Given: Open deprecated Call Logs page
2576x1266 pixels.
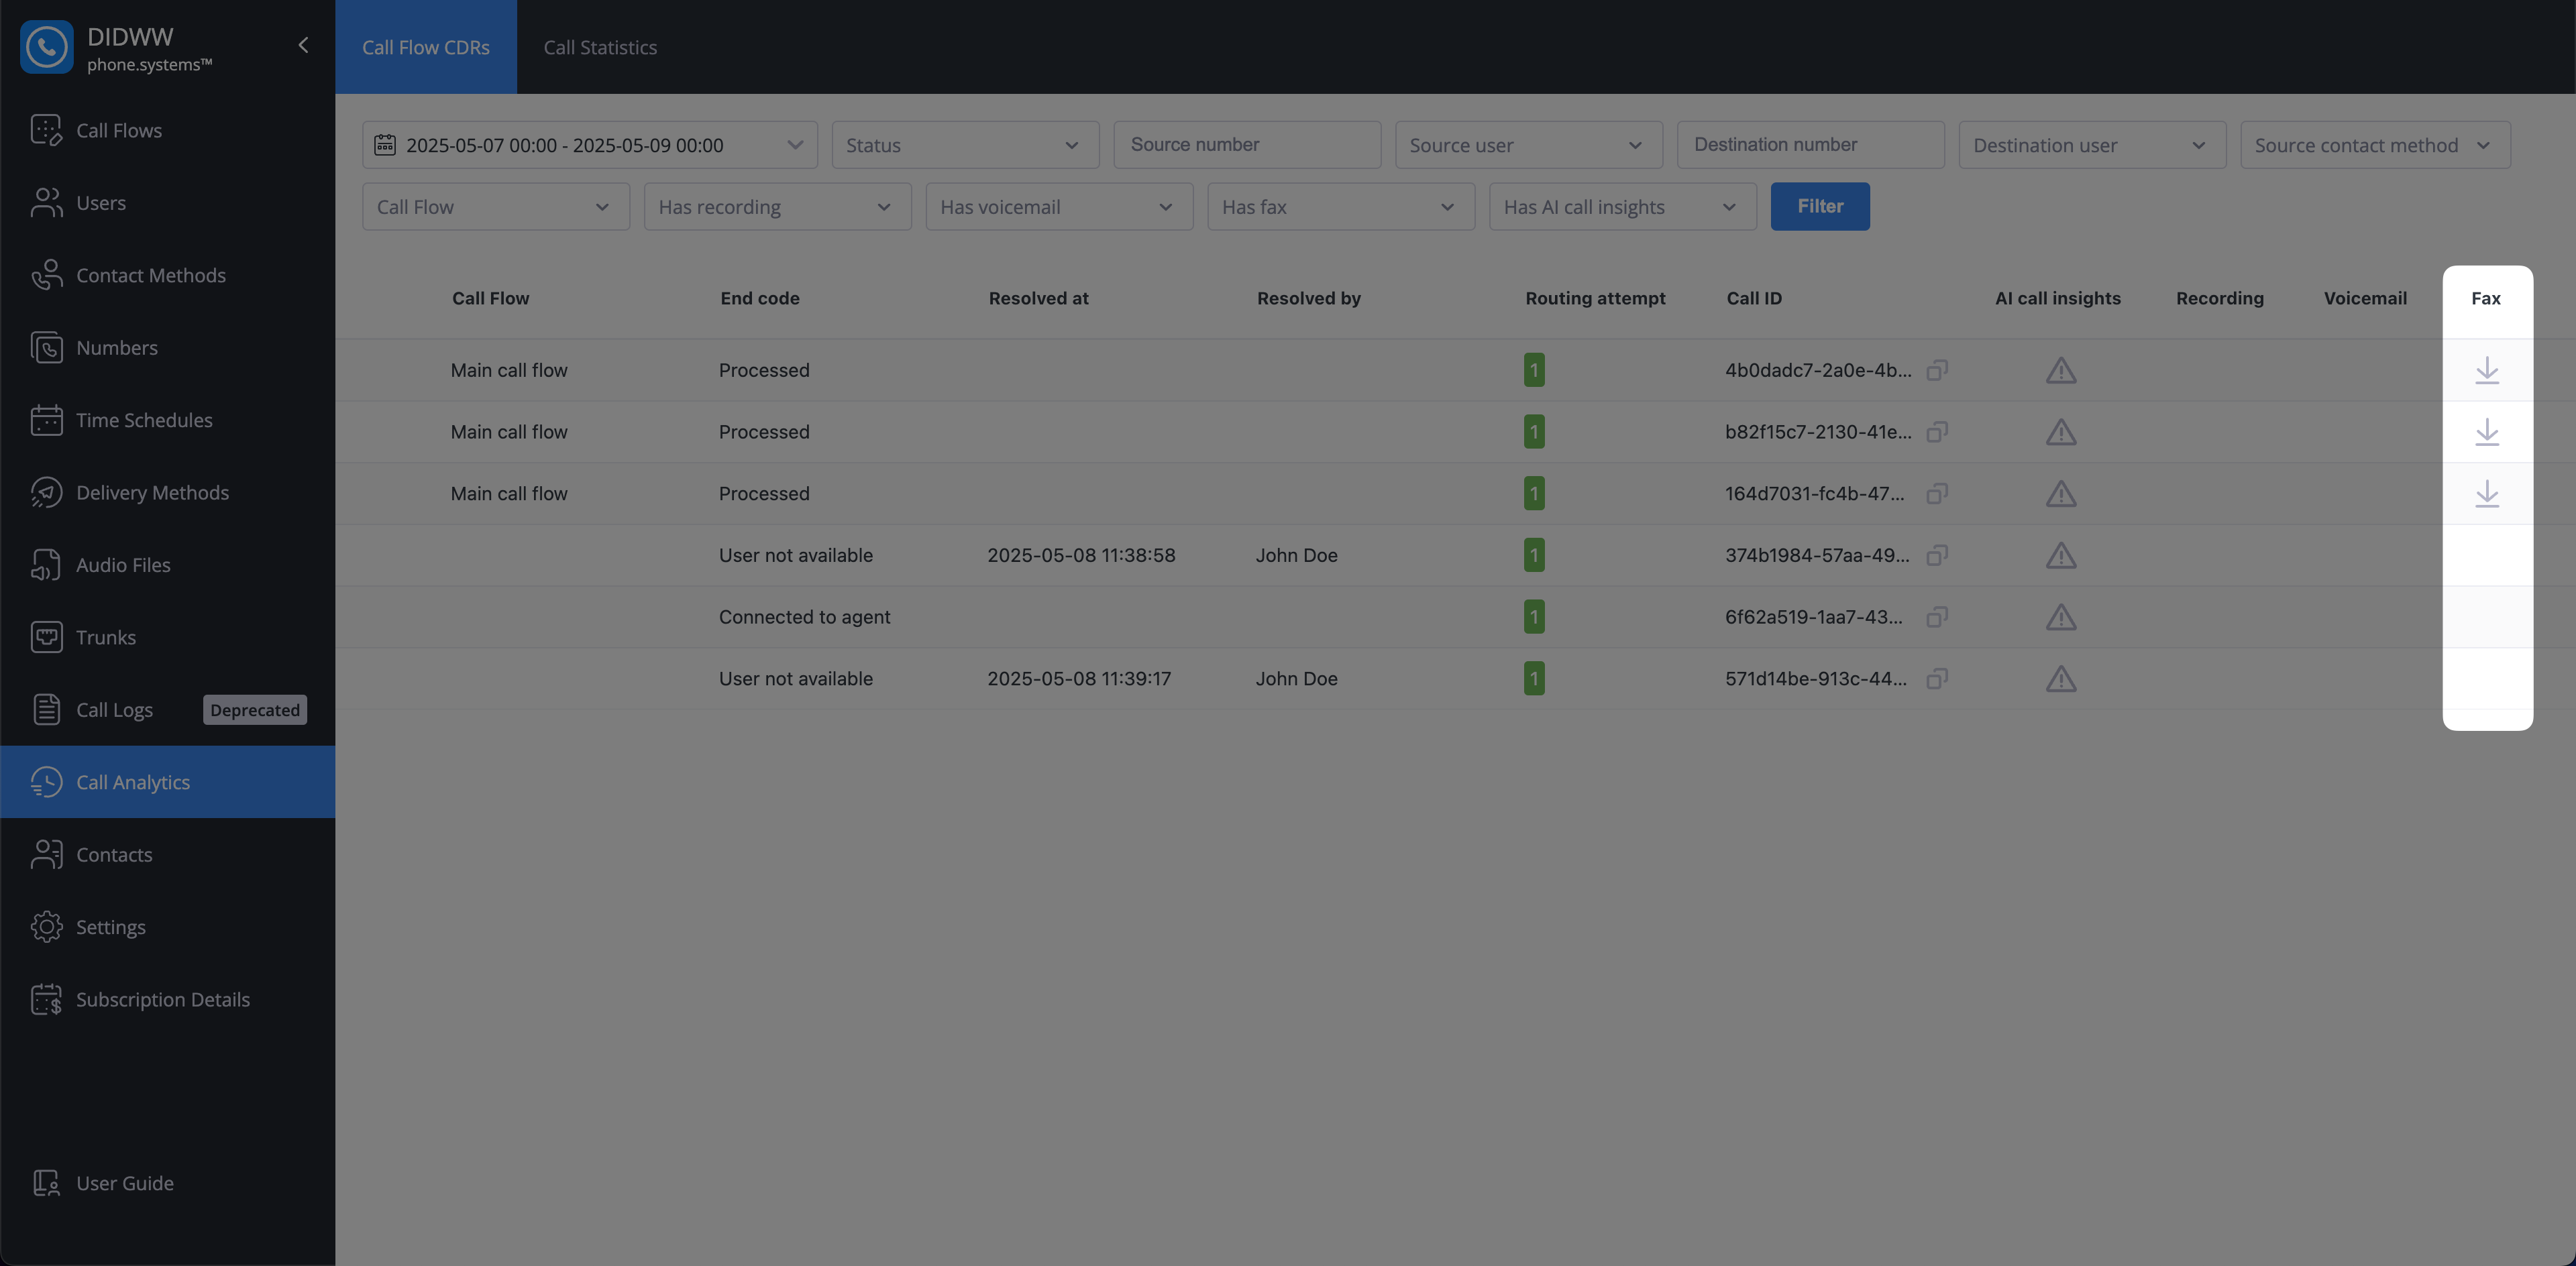Looking at the screenshot, I should (x=168, y=709).
